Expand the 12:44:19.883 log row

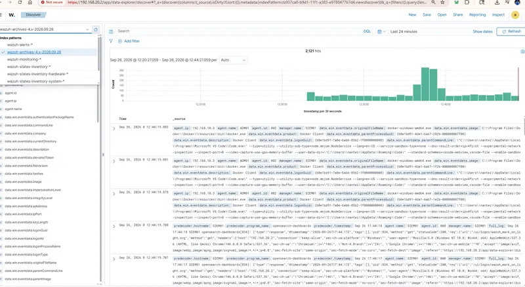(114, 129)
